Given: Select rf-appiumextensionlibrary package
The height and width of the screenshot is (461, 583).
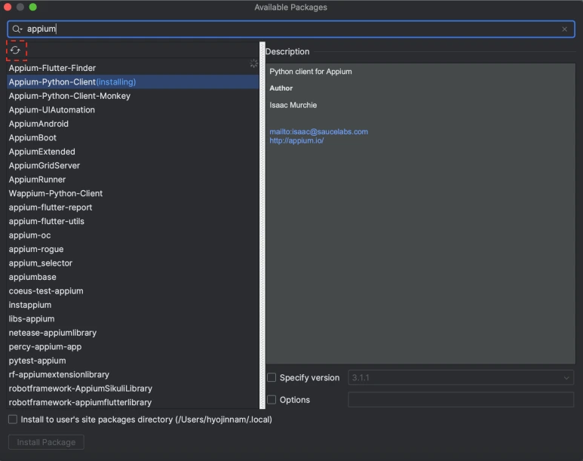Looking at the screenshot, I should (x=133, y=375).
